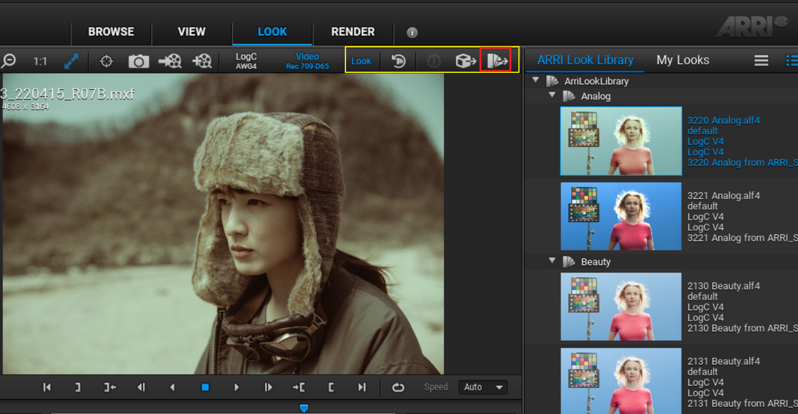Screen dimensions: 798x414
Task: Open the hamburger menu in the look panel
Action: point(761,60)
